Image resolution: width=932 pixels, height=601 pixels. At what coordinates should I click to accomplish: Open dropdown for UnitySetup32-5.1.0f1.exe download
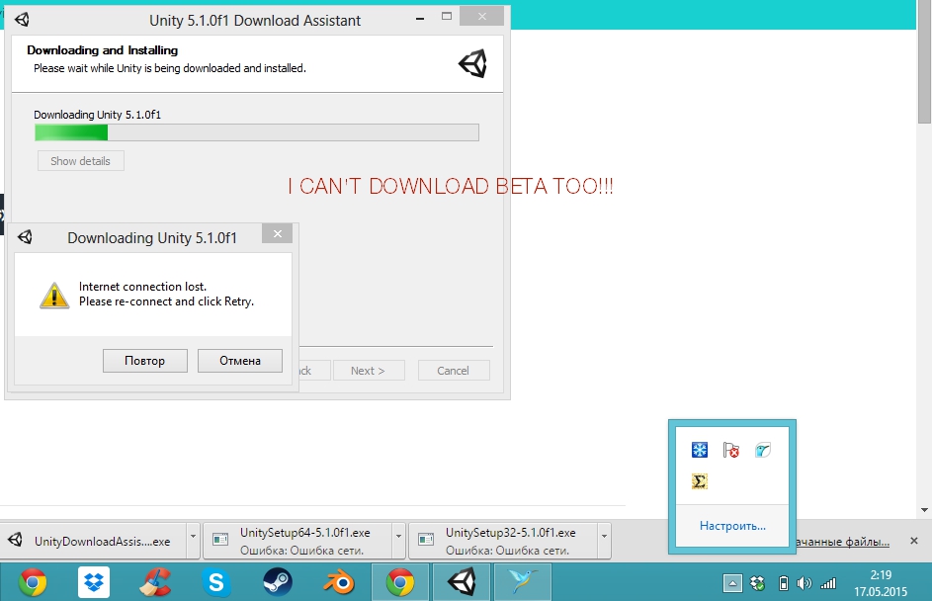click(604, 542)
